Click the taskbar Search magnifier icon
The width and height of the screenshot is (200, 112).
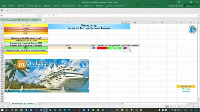click(7, 110)
